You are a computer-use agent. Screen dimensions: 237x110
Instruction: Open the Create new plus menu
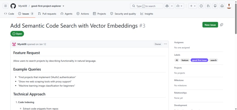pyautogui.click(x=193, y=6)
